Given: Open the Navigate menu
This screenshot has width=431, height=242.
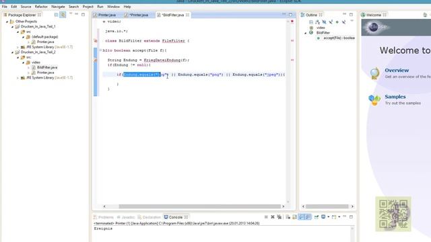Looking at the screenshot, I should click(x=58, y=6).
